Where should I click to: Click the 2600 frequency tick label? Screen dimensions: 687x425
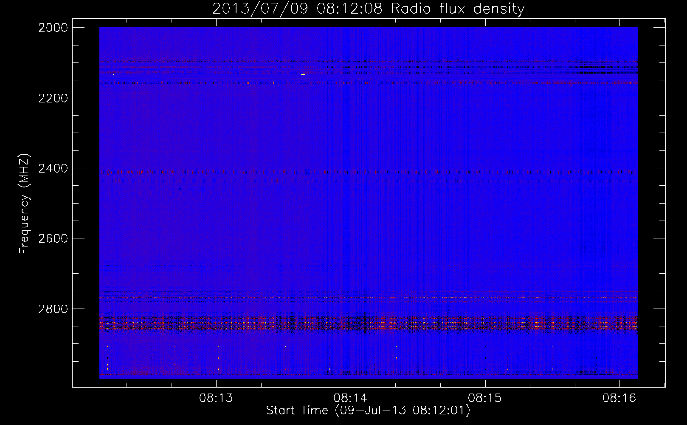(x=53, y=238)
